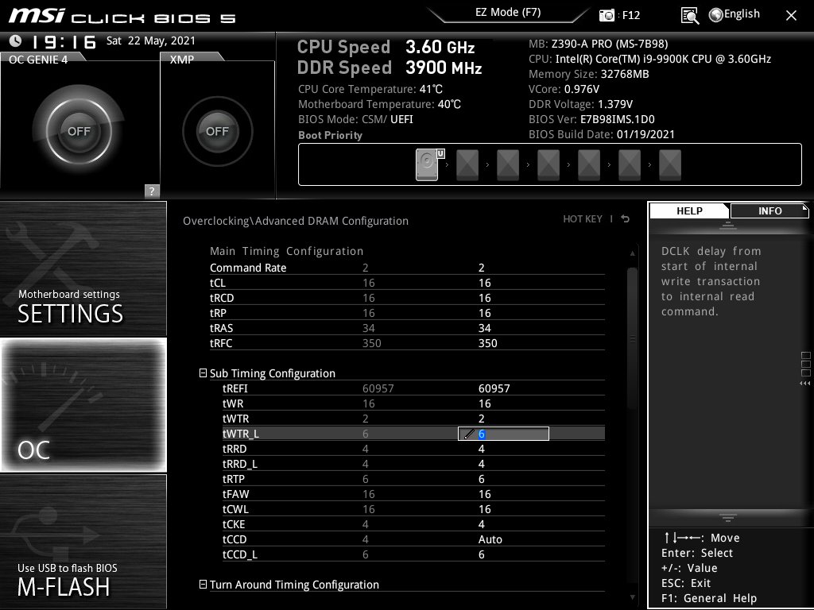Select the tWTR value 2

point(481,419)
